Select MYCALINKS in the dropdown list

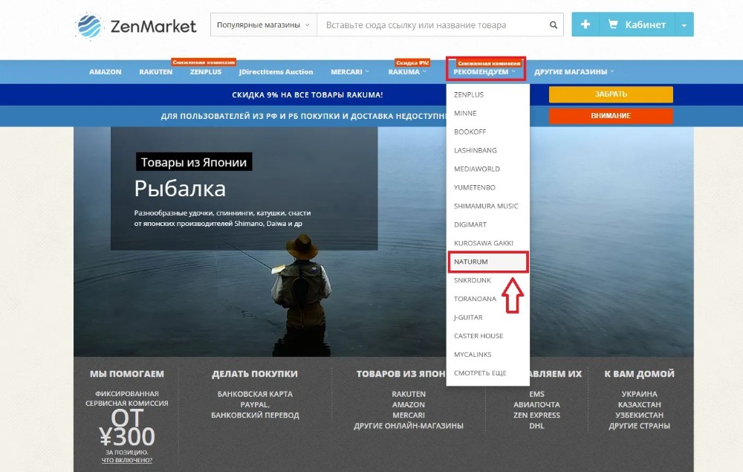[487, 355]
